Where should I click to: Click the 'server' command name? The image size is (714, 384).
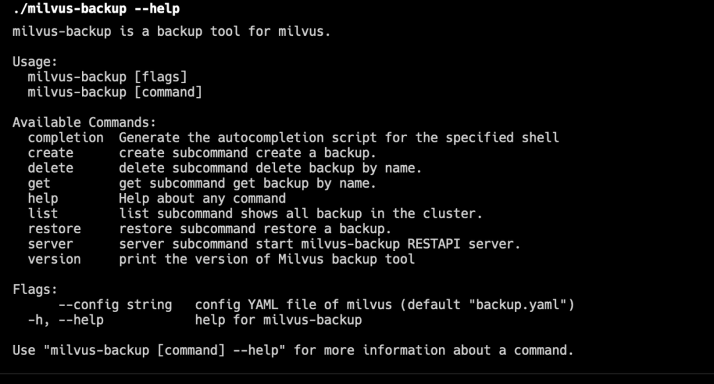click(x=50, y=244)
